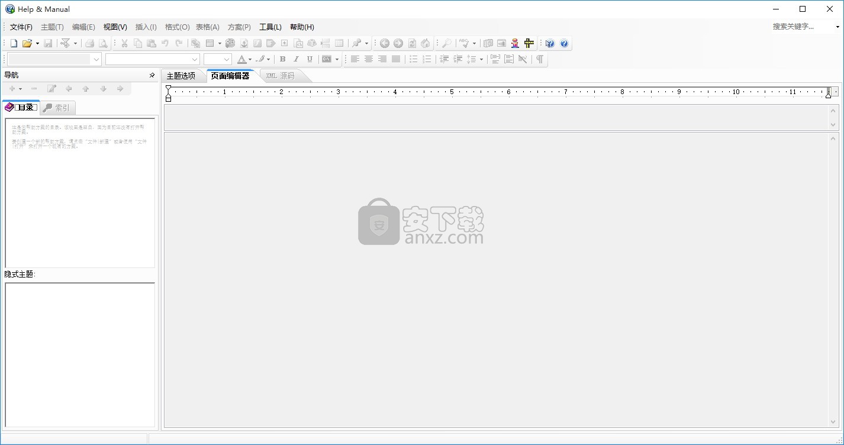Click the font color A swatch

(x=241, y=59)
